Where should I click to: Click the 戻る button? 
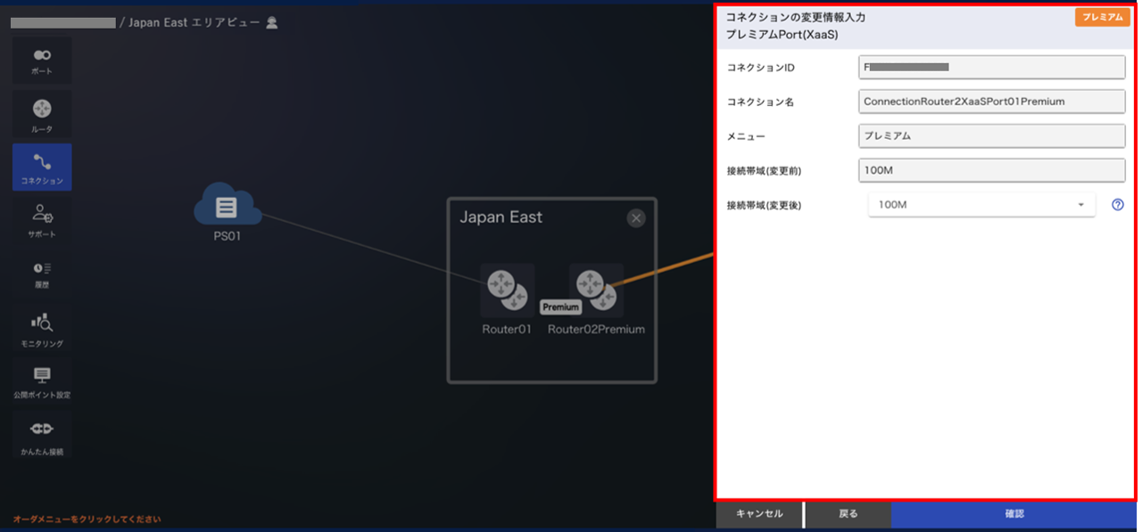(x=848, y=514)
